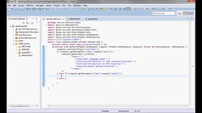The image size is (202, 113).
Task: Close the Project Explorer view tab
Action: (27, 19)
